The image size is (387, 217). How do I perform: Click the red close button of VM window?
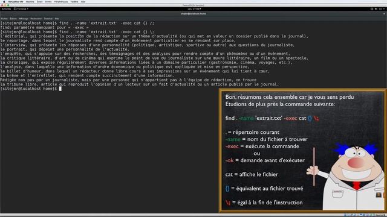(x=2, y=5)
